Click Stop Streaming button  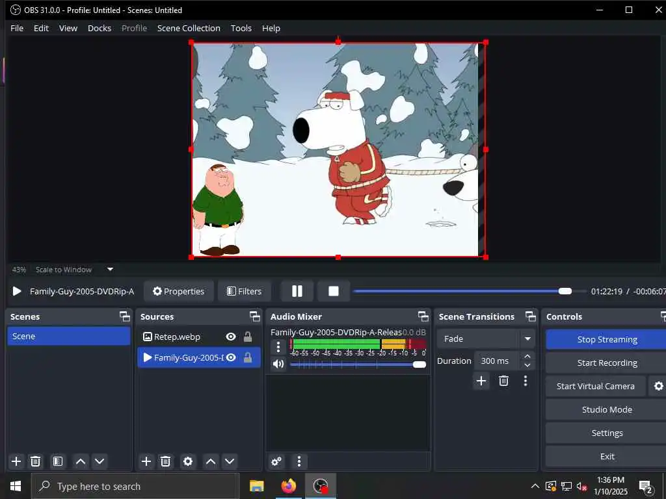607,339
